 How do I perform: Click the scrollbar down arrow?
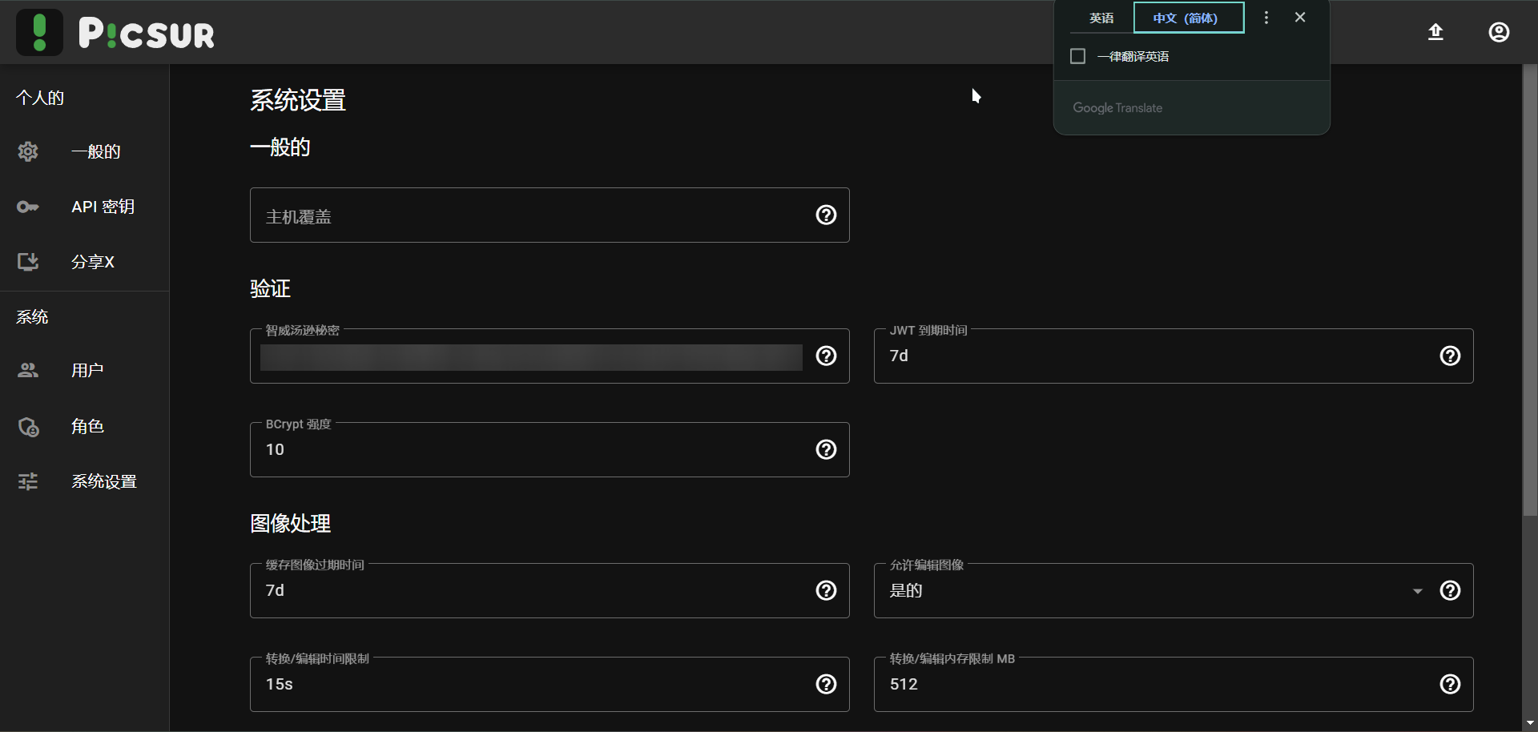(x=1529, y=724)
